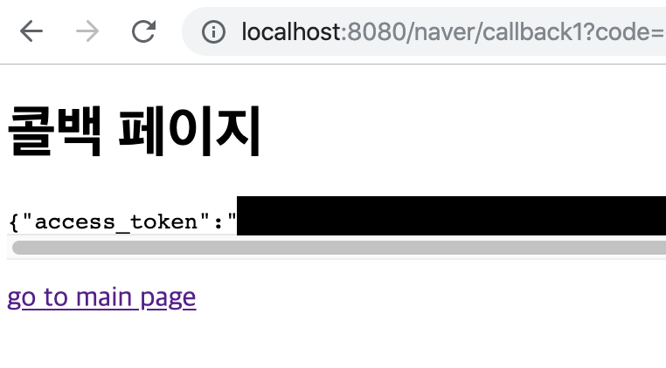View site information for localhost
The image size is (666, 368).
pyautogui.click(x=213, y=31)
